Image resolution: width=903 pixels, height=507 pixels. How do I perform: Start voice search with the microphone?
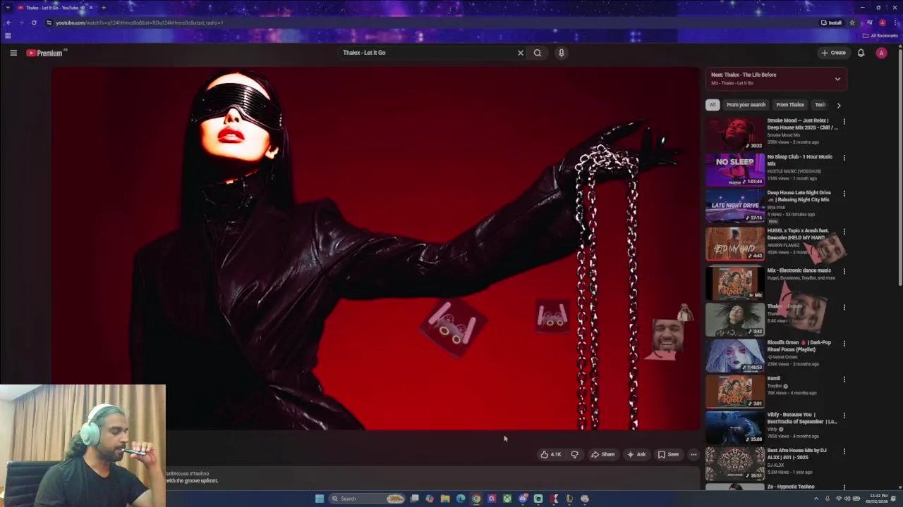tap(562, 53)
